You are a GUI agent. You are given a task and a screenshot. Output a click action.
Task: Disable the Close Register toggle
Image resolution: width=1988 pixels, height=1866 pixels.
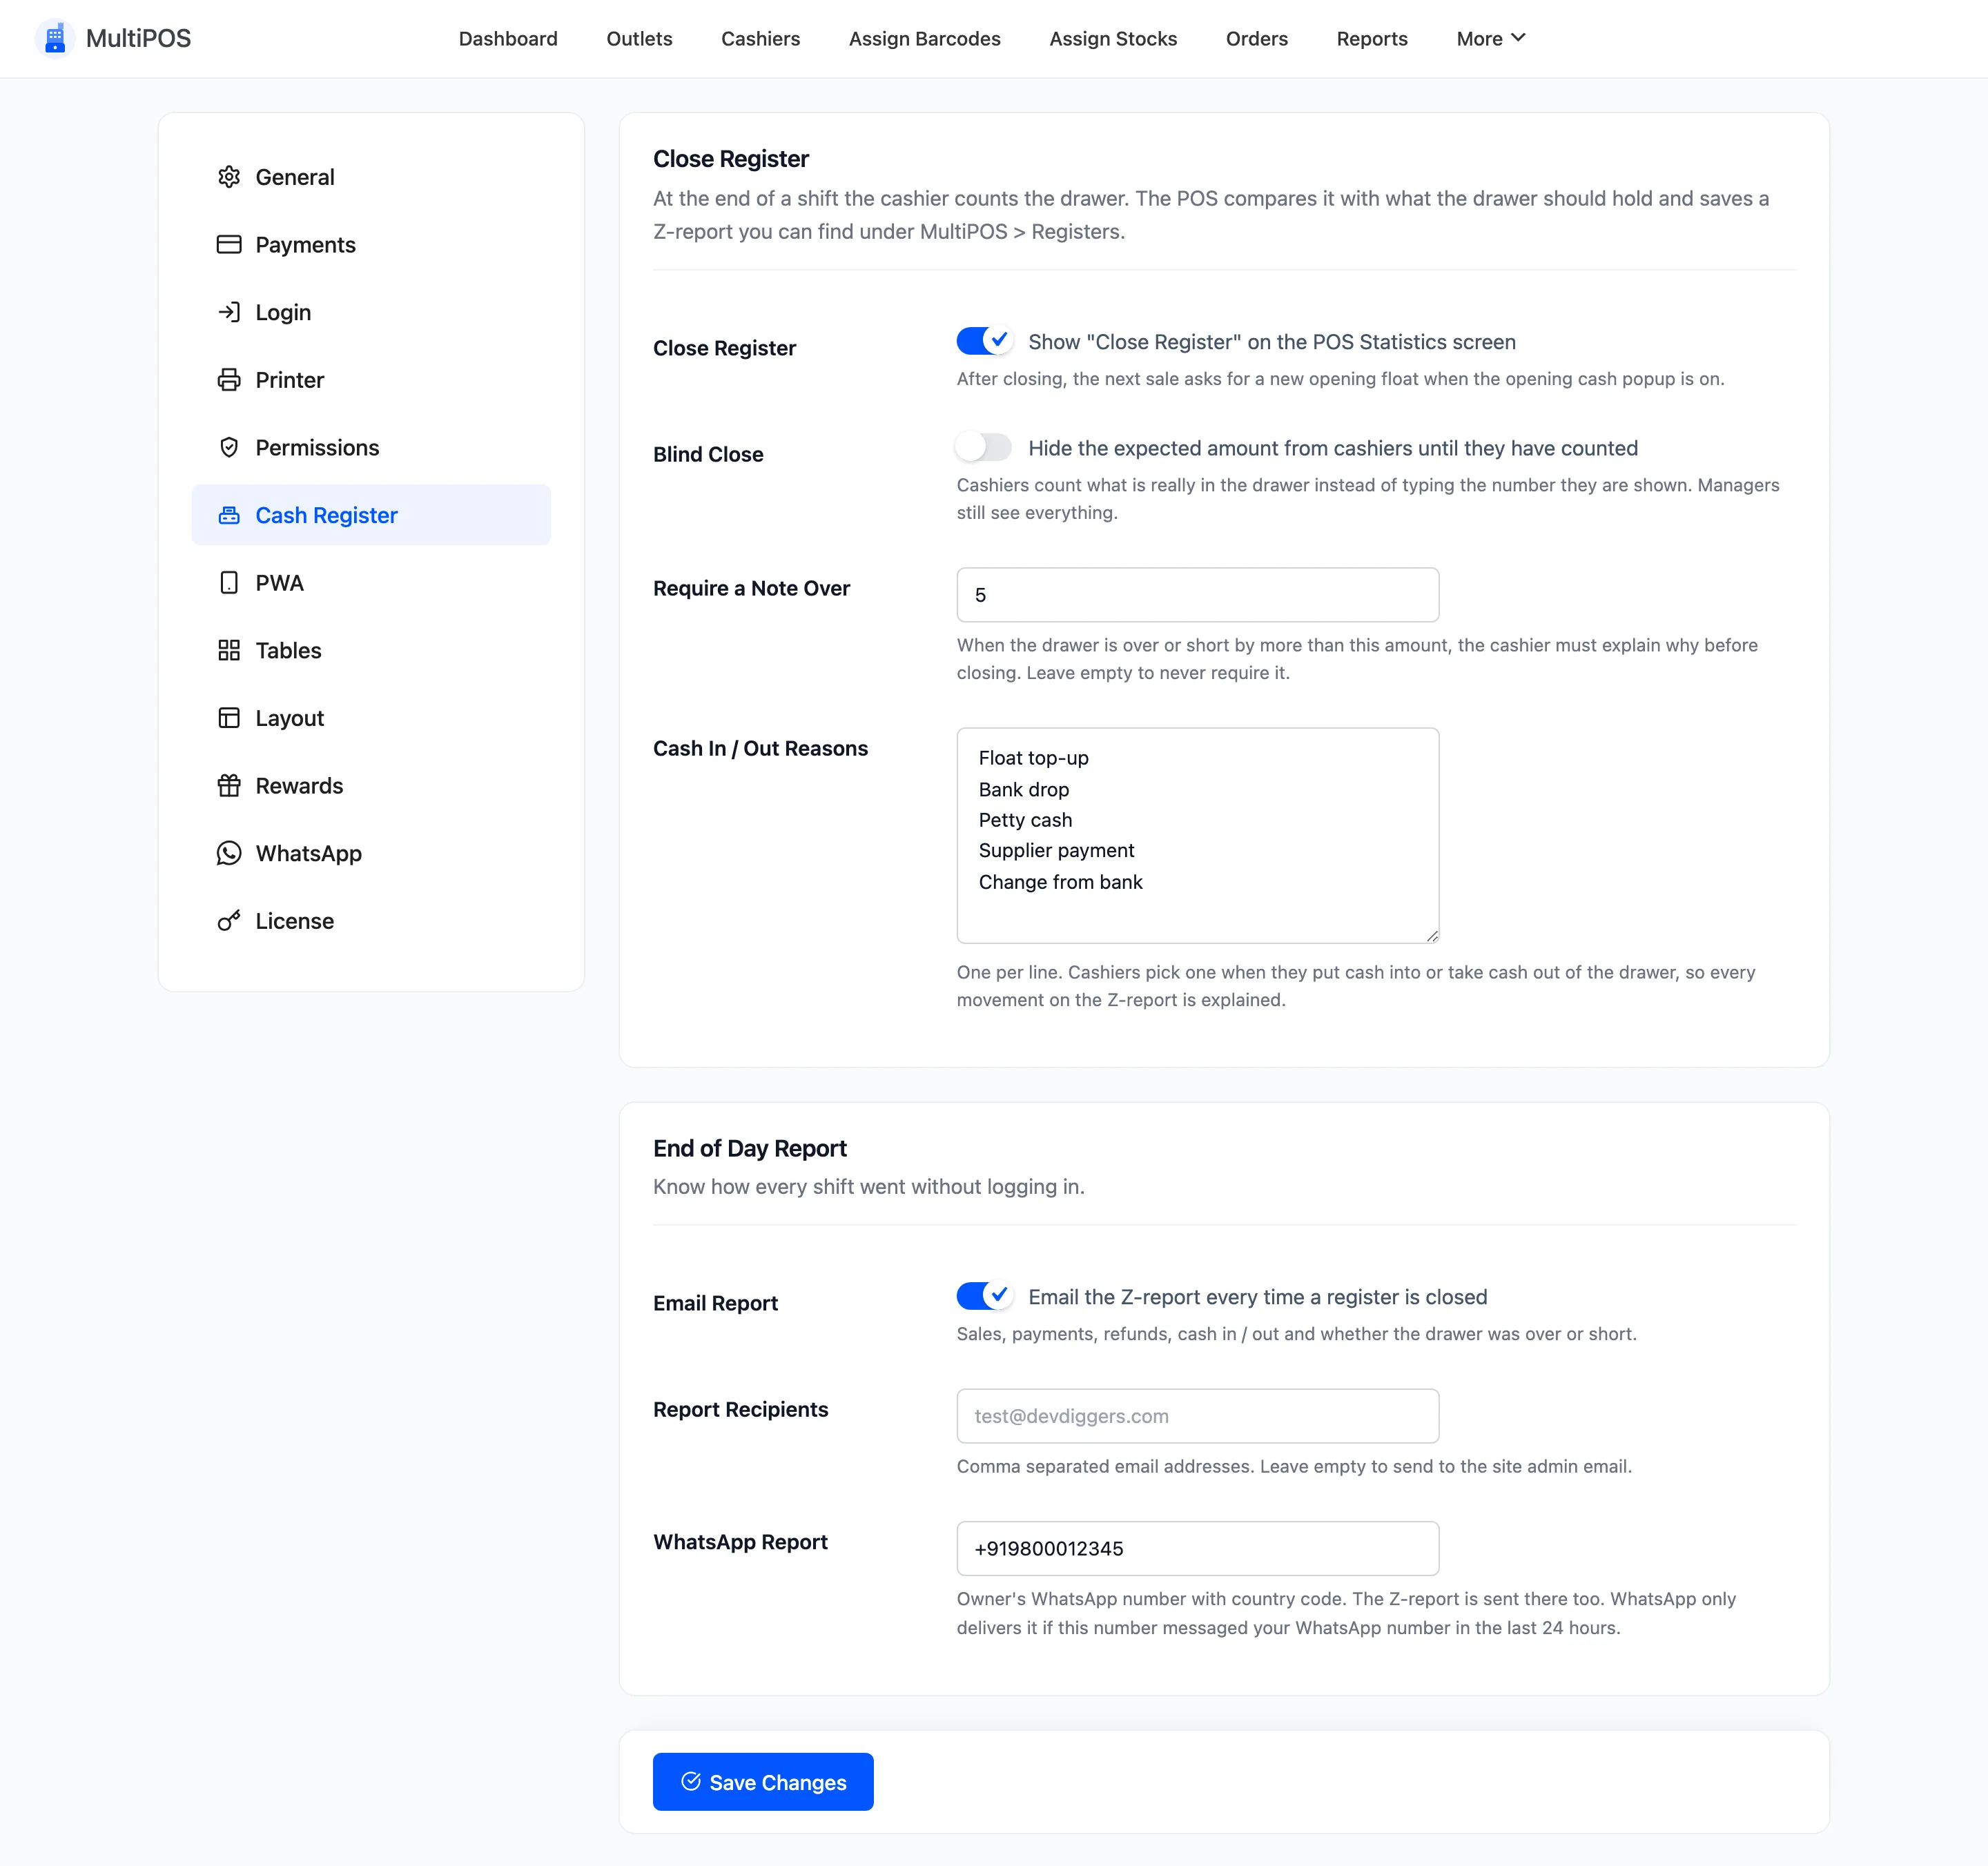[x=984, y=341]
